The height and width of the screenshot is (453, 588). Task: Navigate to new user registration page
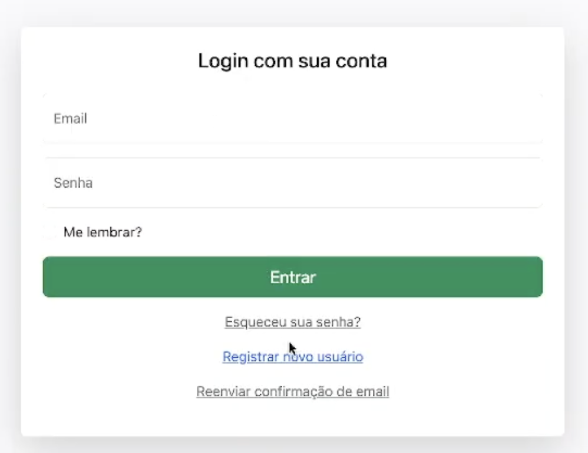(x=293, y=357)
